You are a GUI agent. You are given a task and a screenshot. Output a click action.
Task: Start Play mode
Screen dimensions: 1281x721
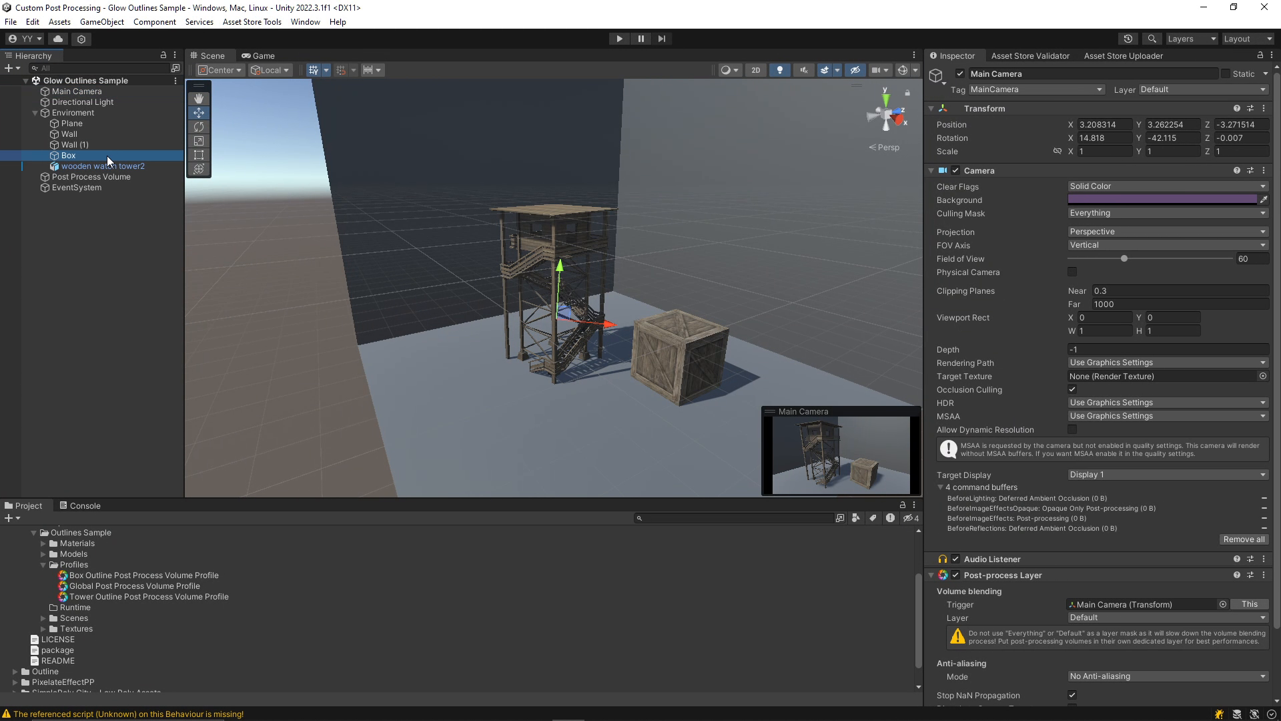pos(619,39)
